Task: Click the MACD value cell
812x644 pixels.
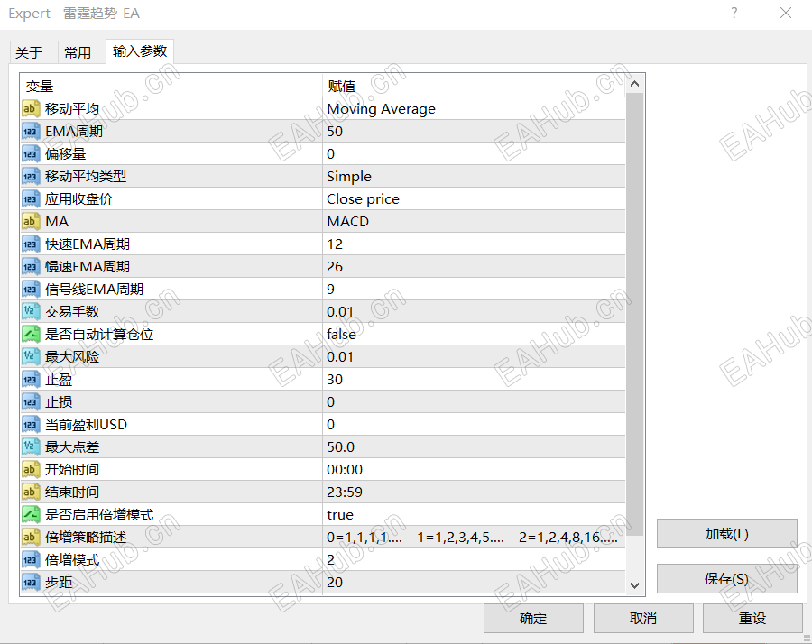Action: tap(474, 222)
